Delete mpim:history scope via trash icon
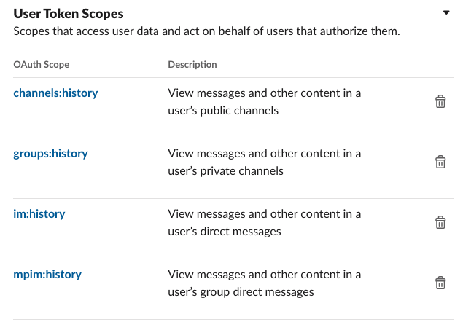The width and height of the screenshot is (471, 322). [x=440, y=283]
